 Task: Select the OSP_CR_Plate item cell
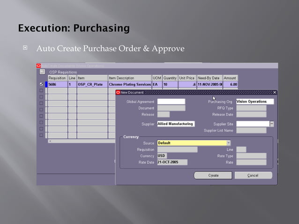point(92,84)
